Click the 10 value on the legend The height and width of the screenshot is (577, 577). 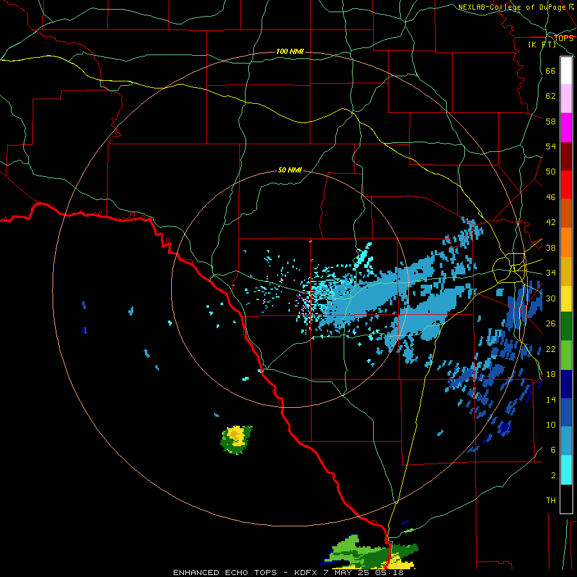pyautogui.click(x=551, y=424)
